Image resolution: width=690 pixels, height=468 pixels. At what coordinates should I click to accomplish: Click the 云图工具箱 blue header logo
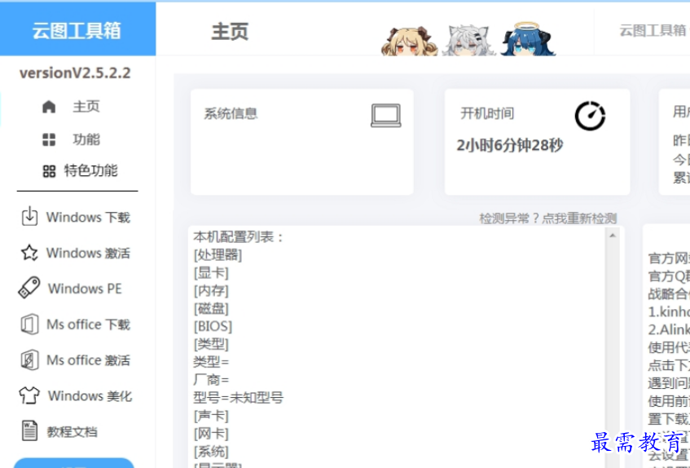pyautogui.click(x=77, y=31)
